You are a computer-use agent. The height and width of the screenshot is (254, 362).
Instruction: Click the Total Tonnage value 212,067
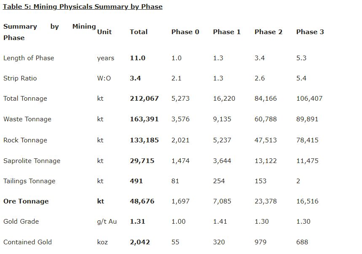tap(144, 99)
